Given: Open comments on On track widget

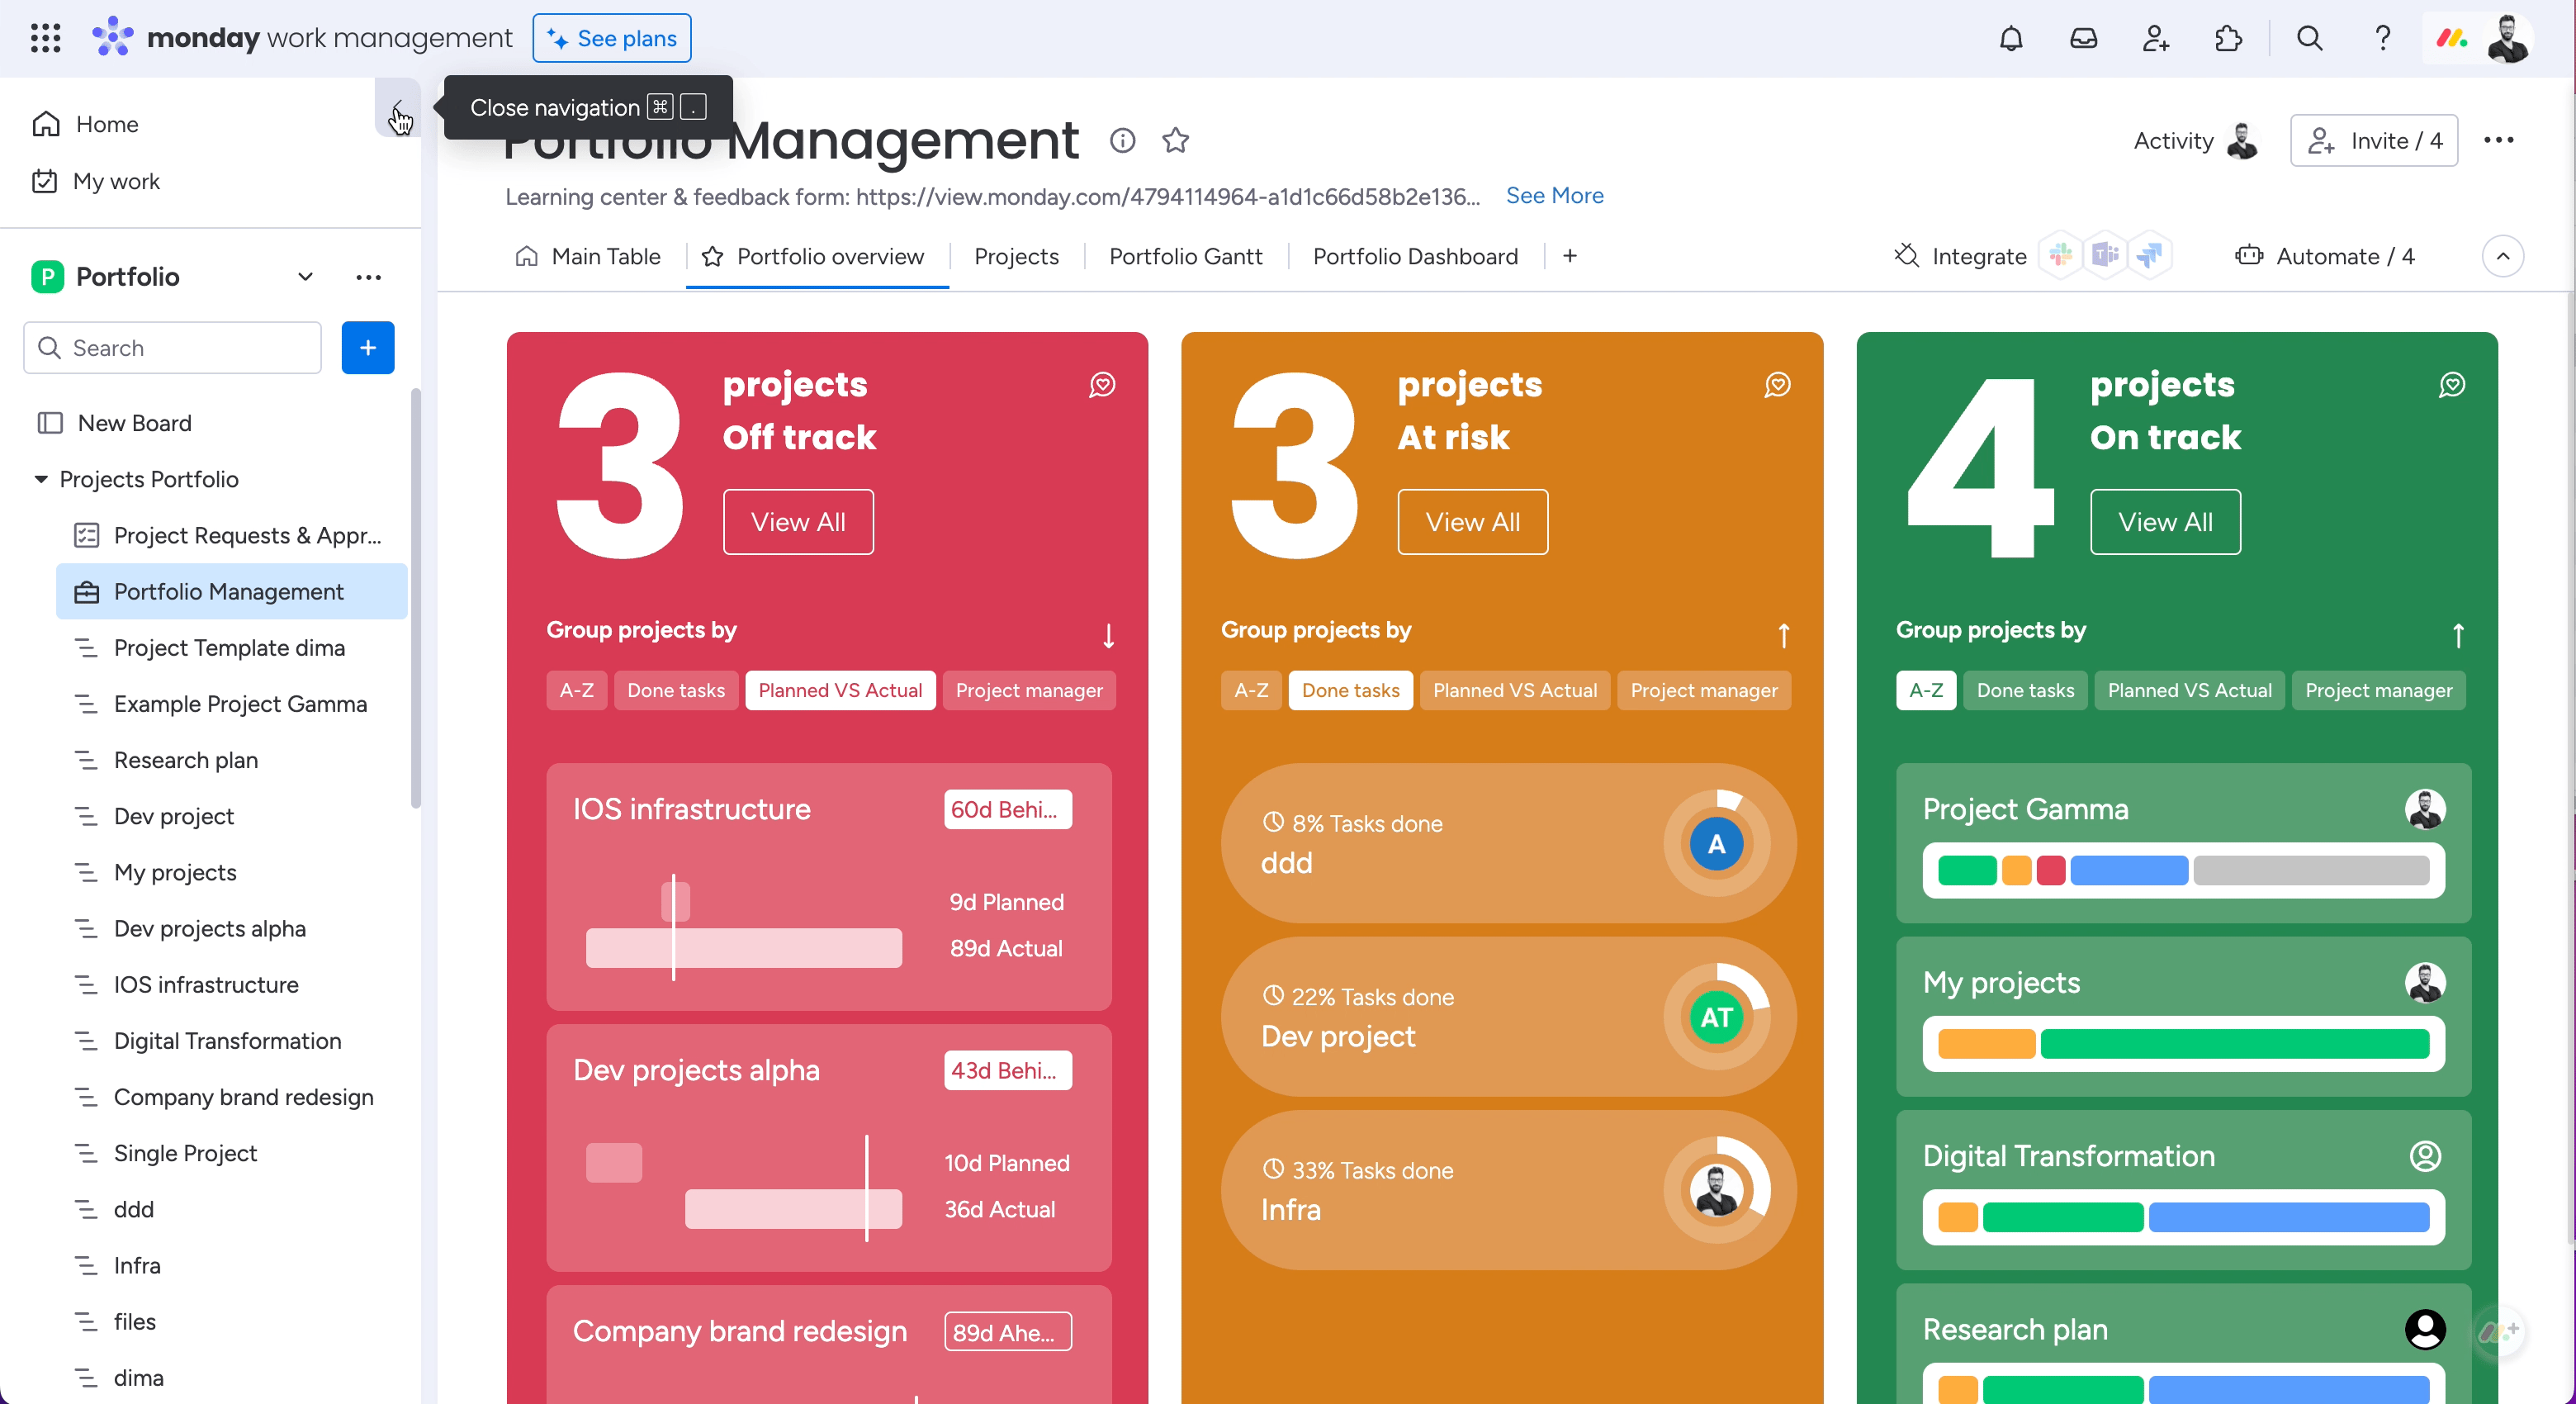Looking at the screenshot, I should 2452,385.
